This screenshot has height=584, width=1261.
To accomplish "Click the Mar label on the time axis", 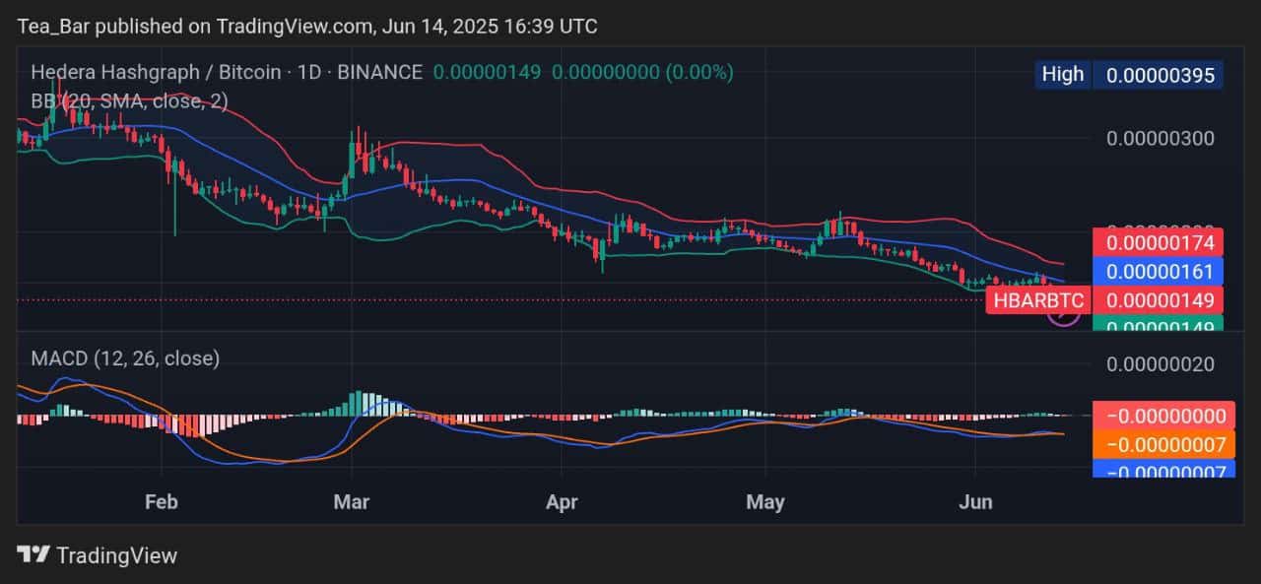I will point(352,502).
